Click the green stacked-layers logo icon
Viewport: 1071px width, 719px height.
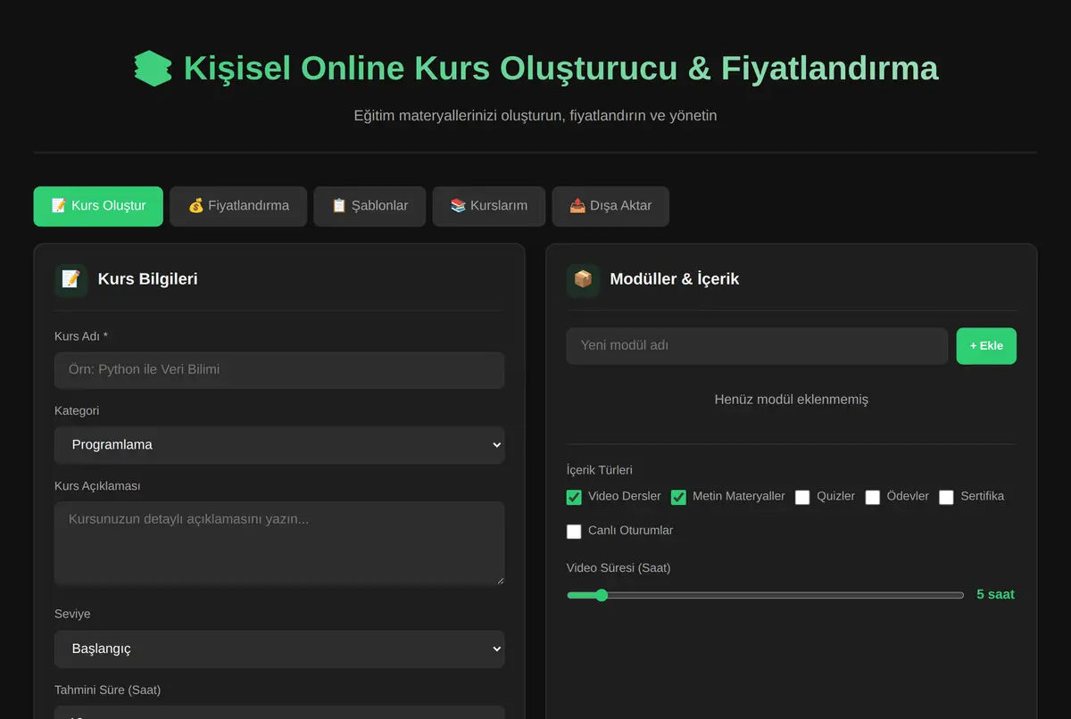pyautogui.click(x=153, y=69)
